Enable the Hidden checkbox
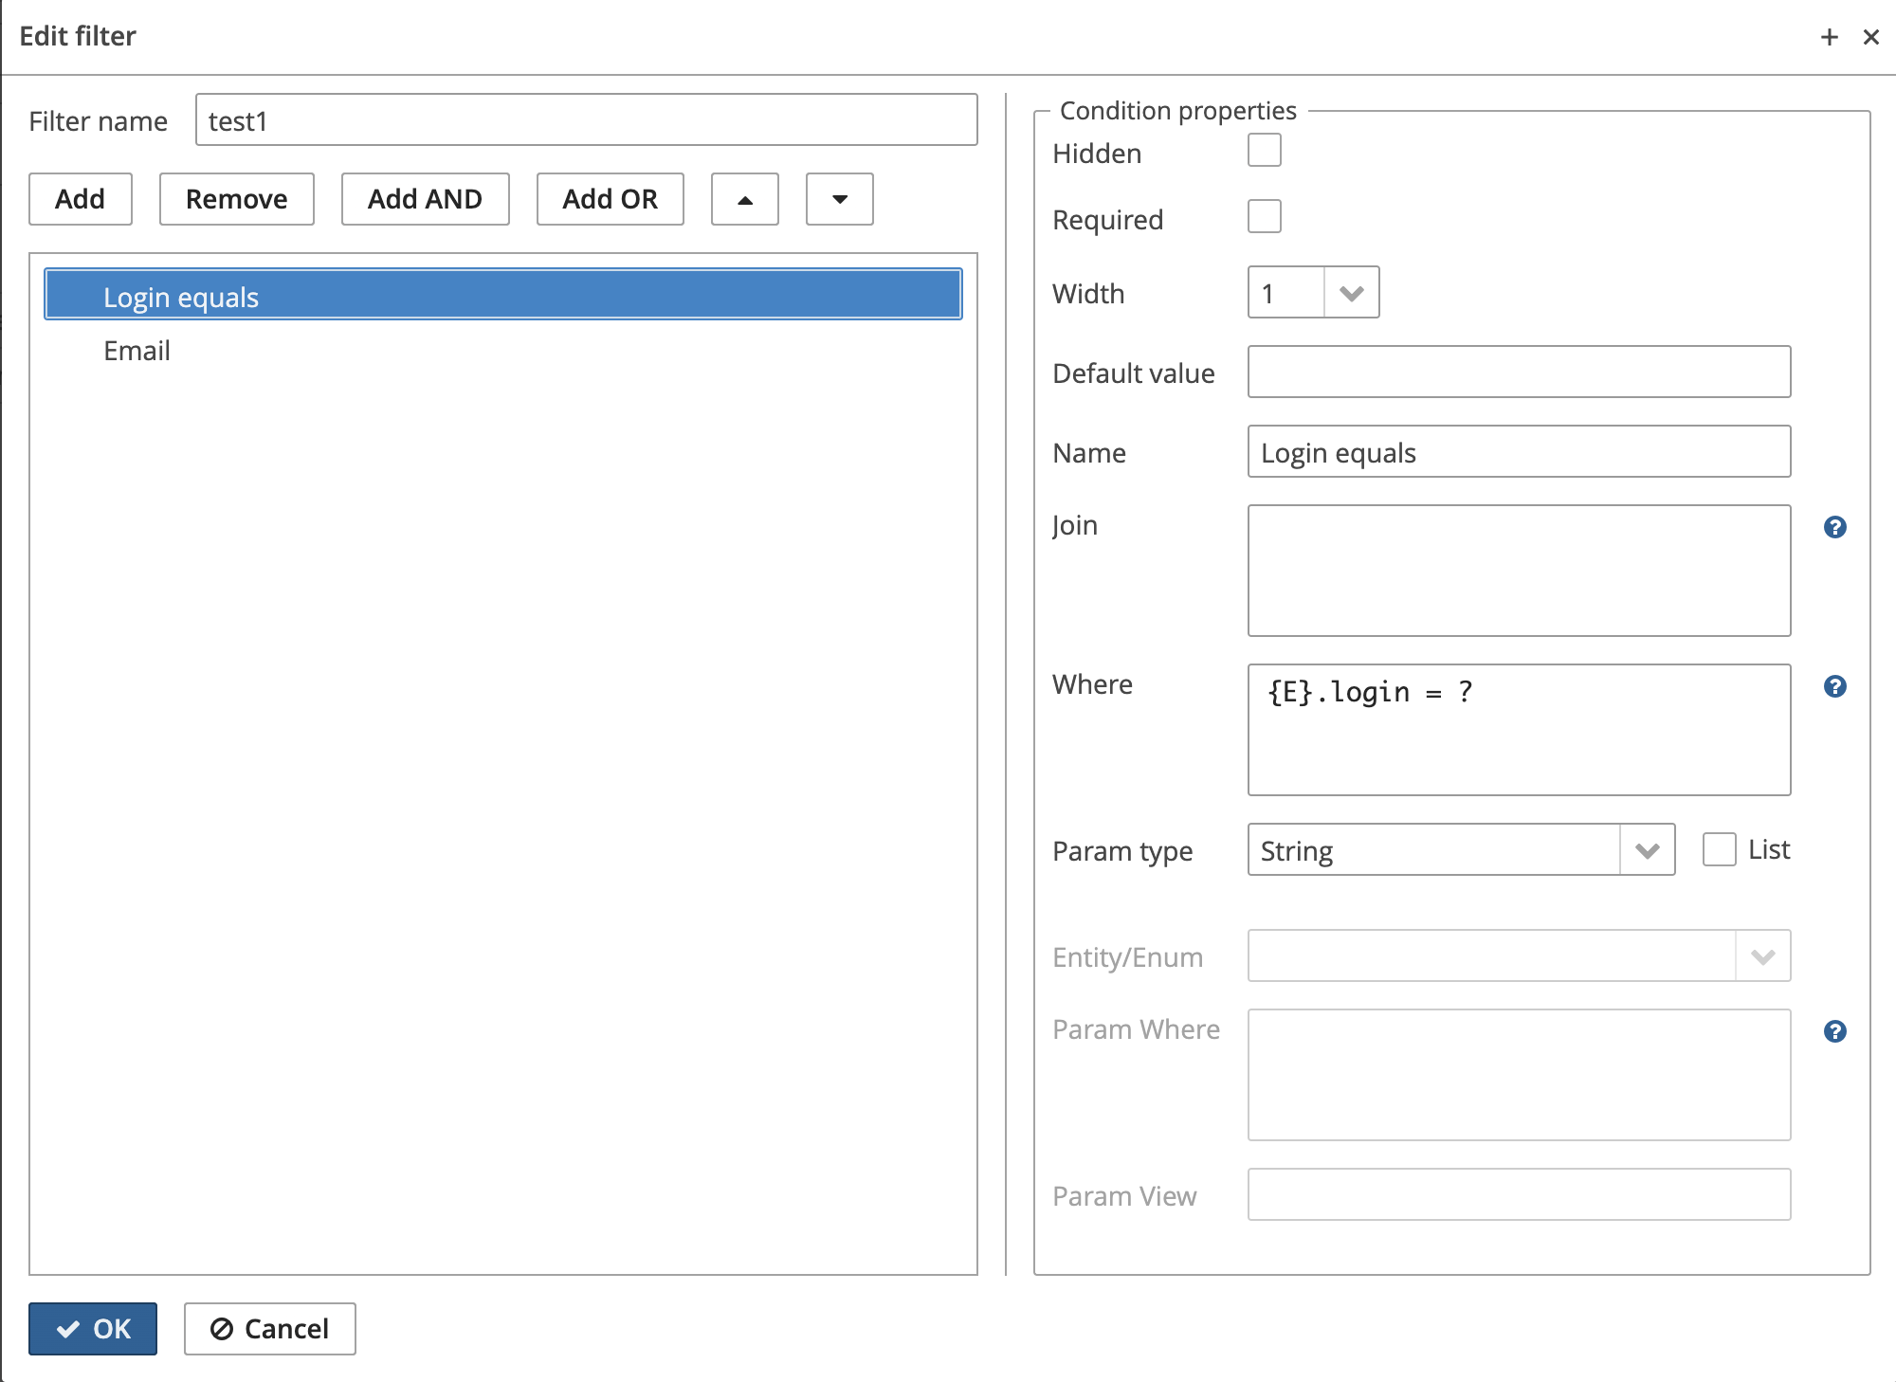The width and height of the screenshot is (1896, 1382). (1265, 150)
